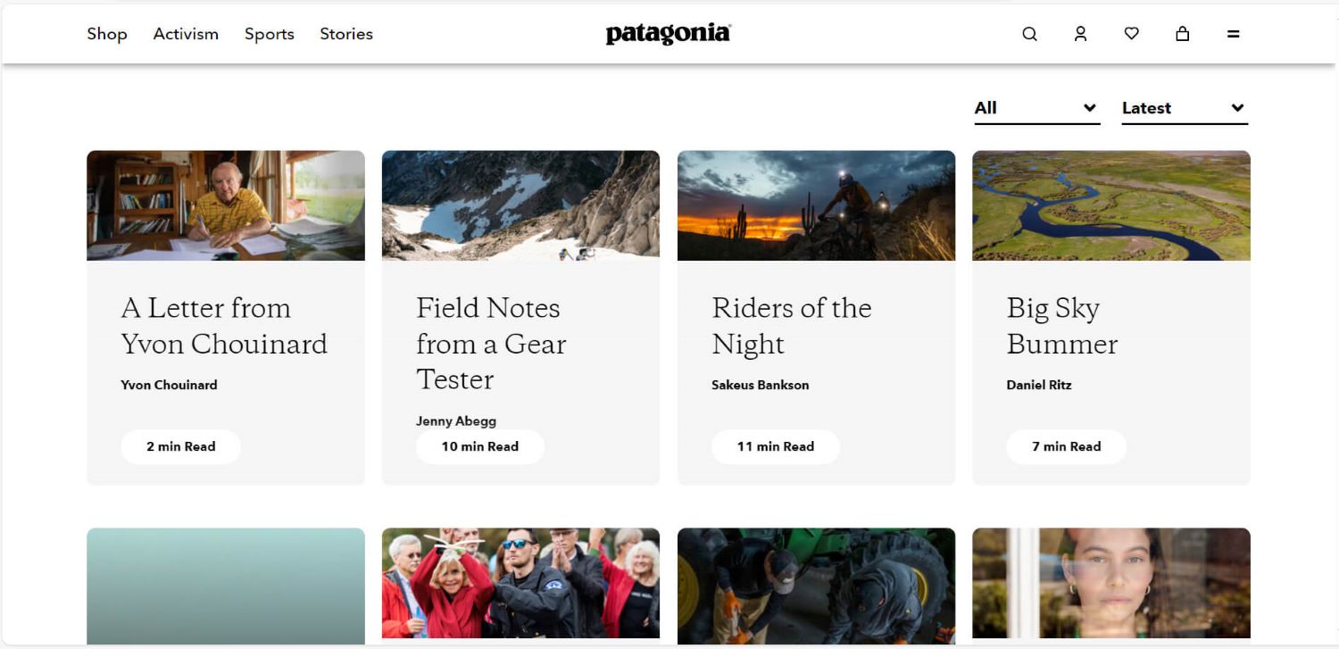Viewport: 1339px width, 649px height.
Task: Expand the Latest sort dropdown
Action: pyautogui.click(x=1183, y=107)
